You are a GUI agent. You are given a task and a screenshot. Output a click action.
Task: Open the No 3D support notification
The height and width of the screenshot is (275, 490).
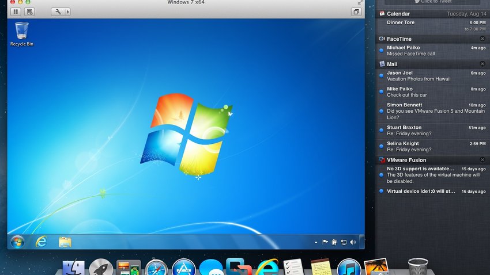pos(432,175)
